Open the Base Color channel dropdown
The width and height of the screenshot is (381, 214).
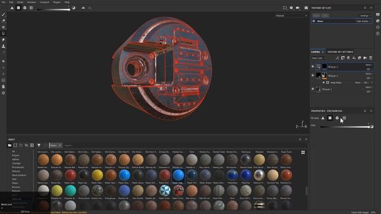coord(319,58)
